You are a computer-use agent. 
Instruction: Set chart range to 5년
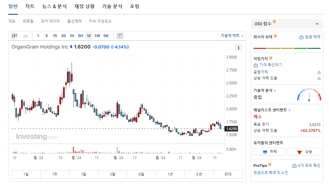pos(199,174)
